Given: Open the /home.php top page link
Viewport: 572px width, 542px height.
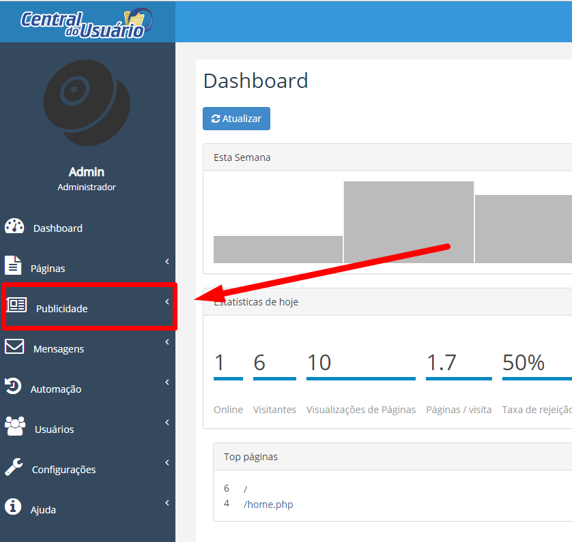Looking at the screenshot, I should 268,505.
